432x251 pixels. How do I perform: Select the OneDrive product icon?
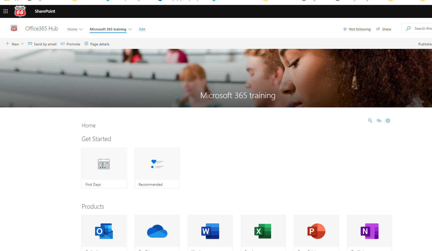(x=157, y=231)
